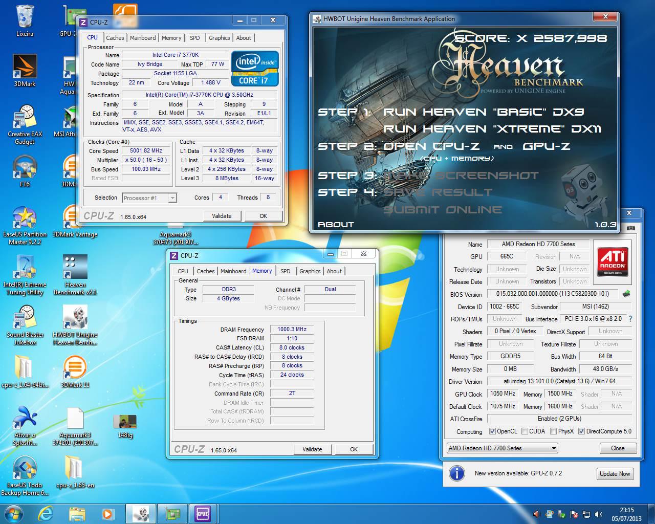This screenshot has width=655, height=524.
Task: Select the Aquamark3 374201 file icon
Action: click(75, 426)
